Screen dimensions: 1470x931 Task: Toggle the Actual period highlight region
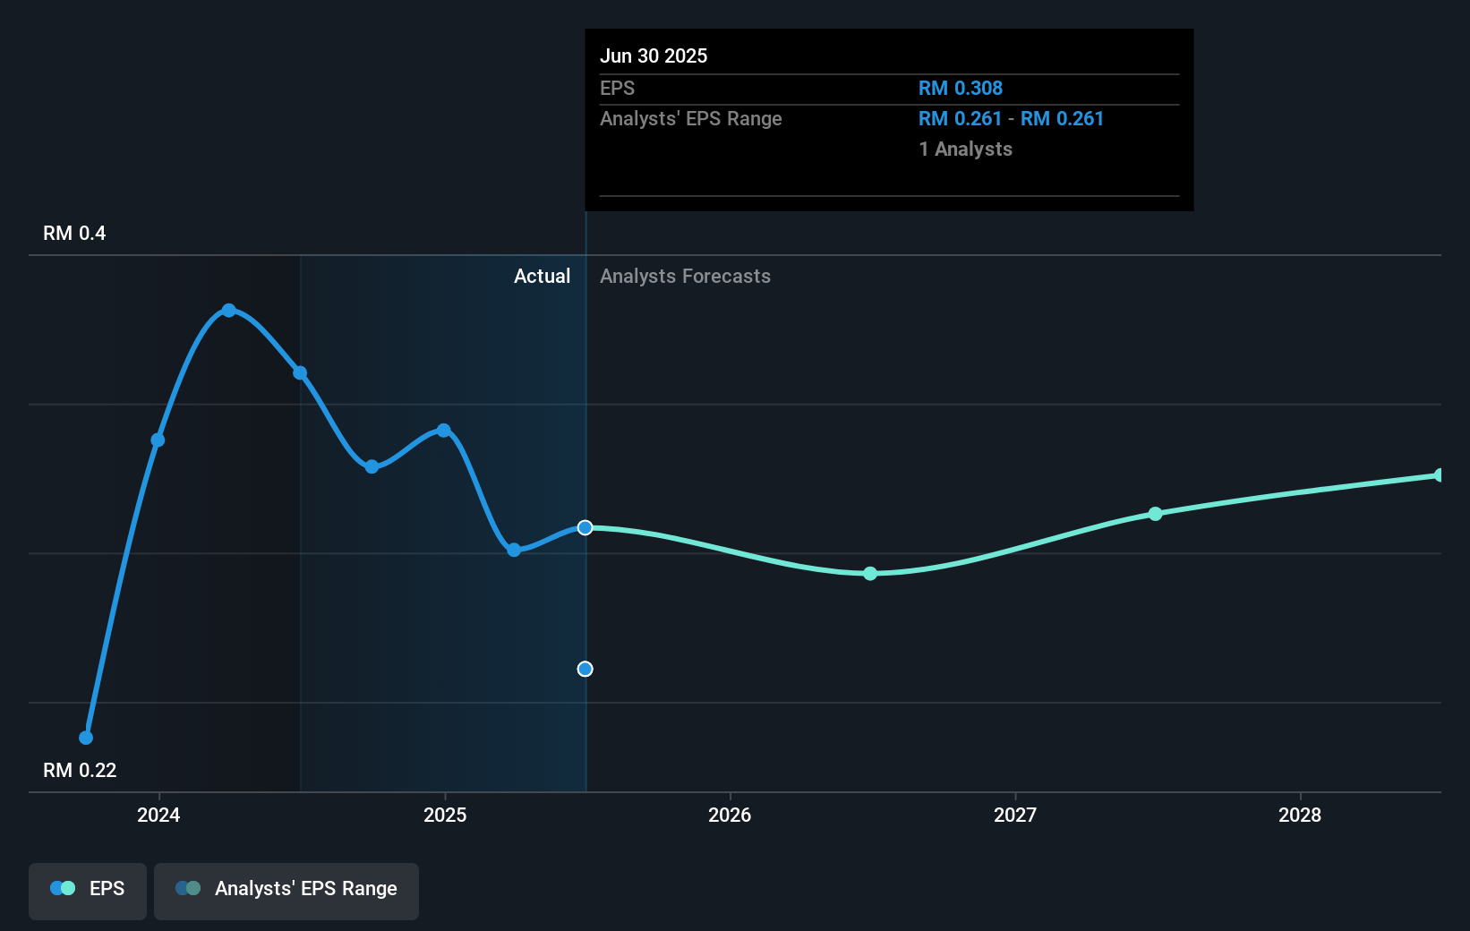point(443,524)
